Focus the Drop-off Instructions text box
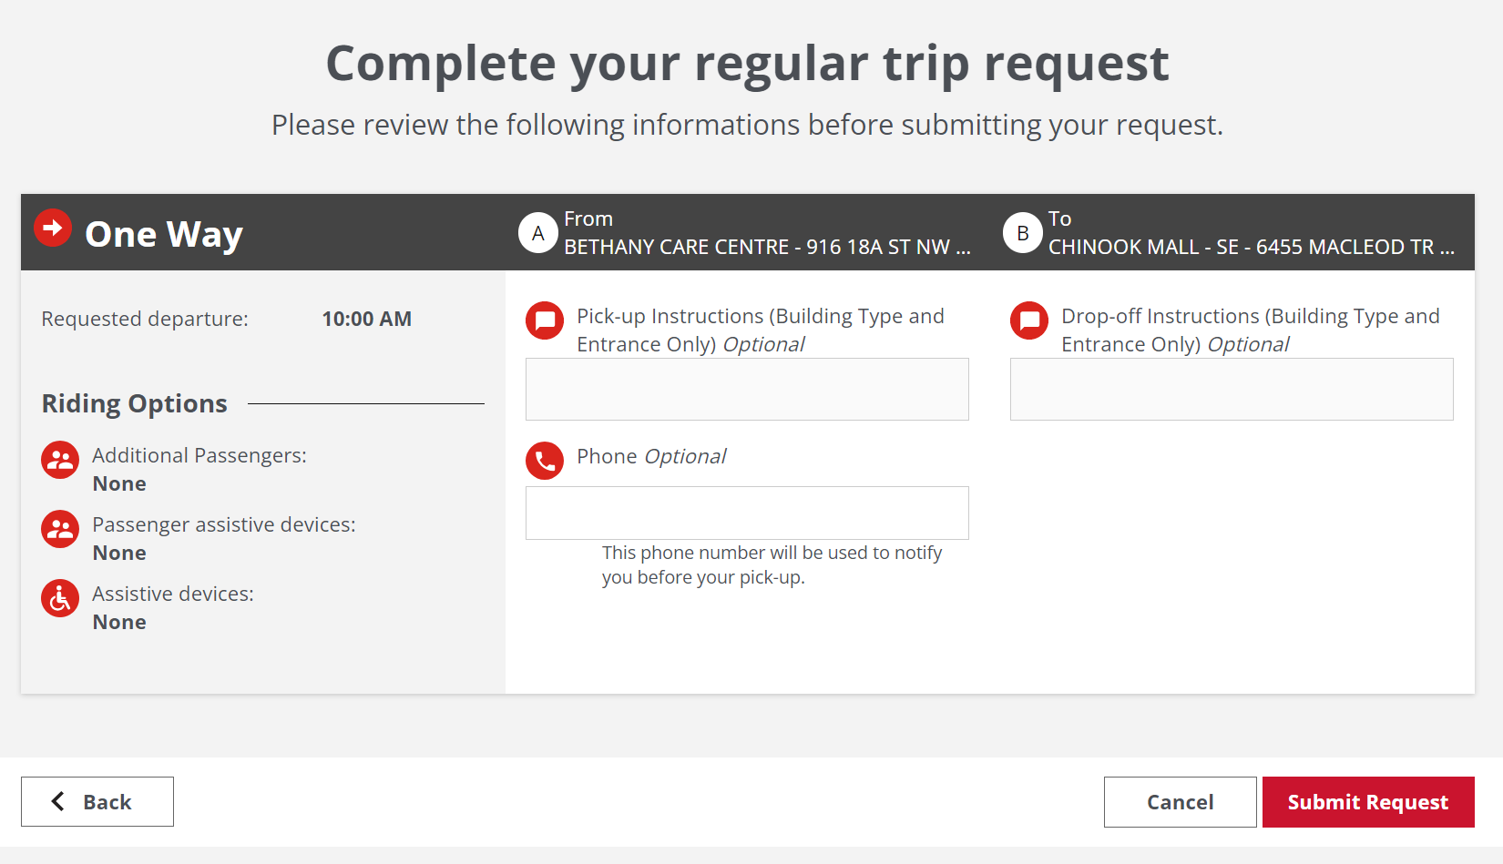This screenshot has height=864, width=1503. point(1232,389)
